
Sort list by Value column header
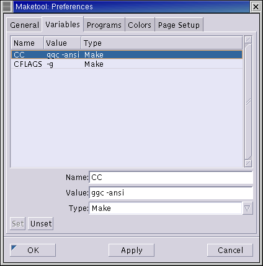click(62, 43)
